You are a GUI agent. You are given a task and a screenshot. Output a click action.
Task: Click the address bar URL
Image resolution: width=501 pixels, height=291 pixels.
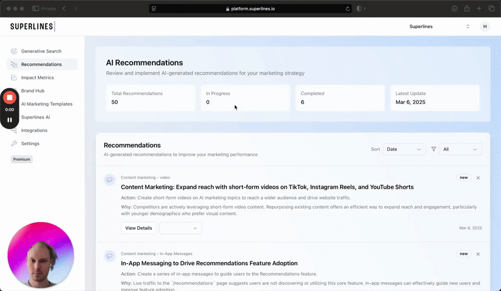click(x=252, y=9)
